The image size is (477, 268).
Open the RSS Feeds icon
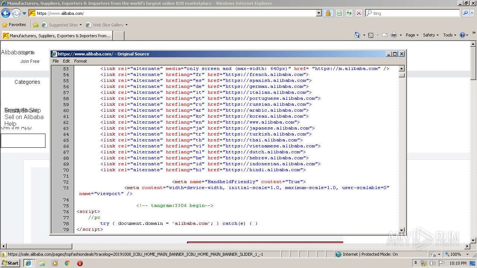tap(371, 35)
